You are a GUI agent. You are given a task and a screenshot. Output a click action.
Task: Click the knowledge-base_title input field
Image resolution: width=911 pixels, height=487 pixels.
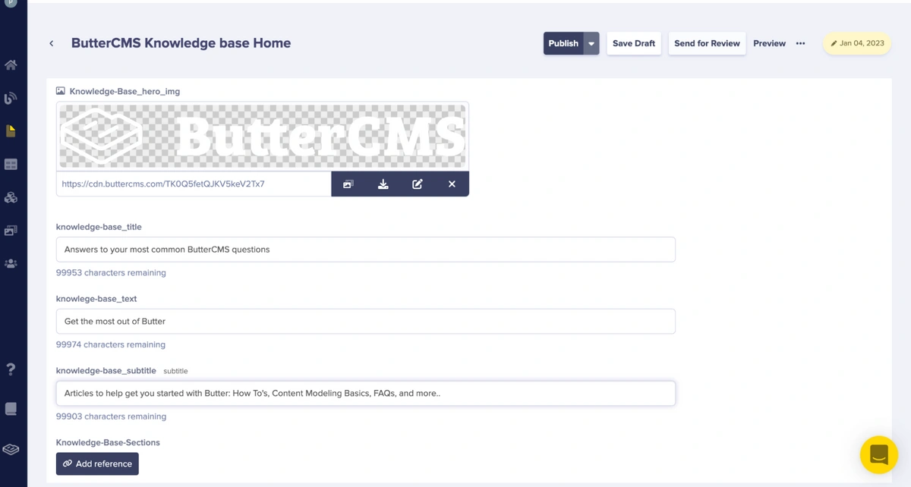pyautogui.click(x=365, y=250)
